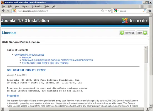This screenshot has height=111, width=153.
Task: Open search engine selector dropdown
Action: [x=118, y=11]
